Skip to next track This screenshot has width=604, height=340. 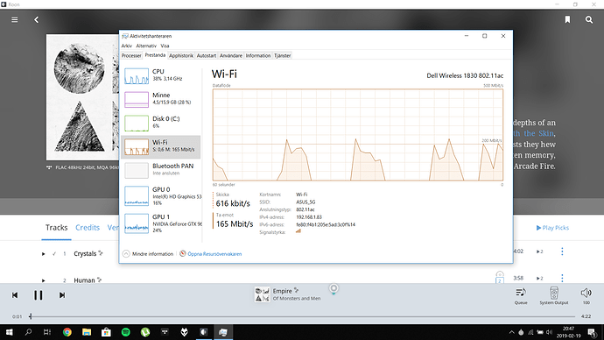click(62, 295)
